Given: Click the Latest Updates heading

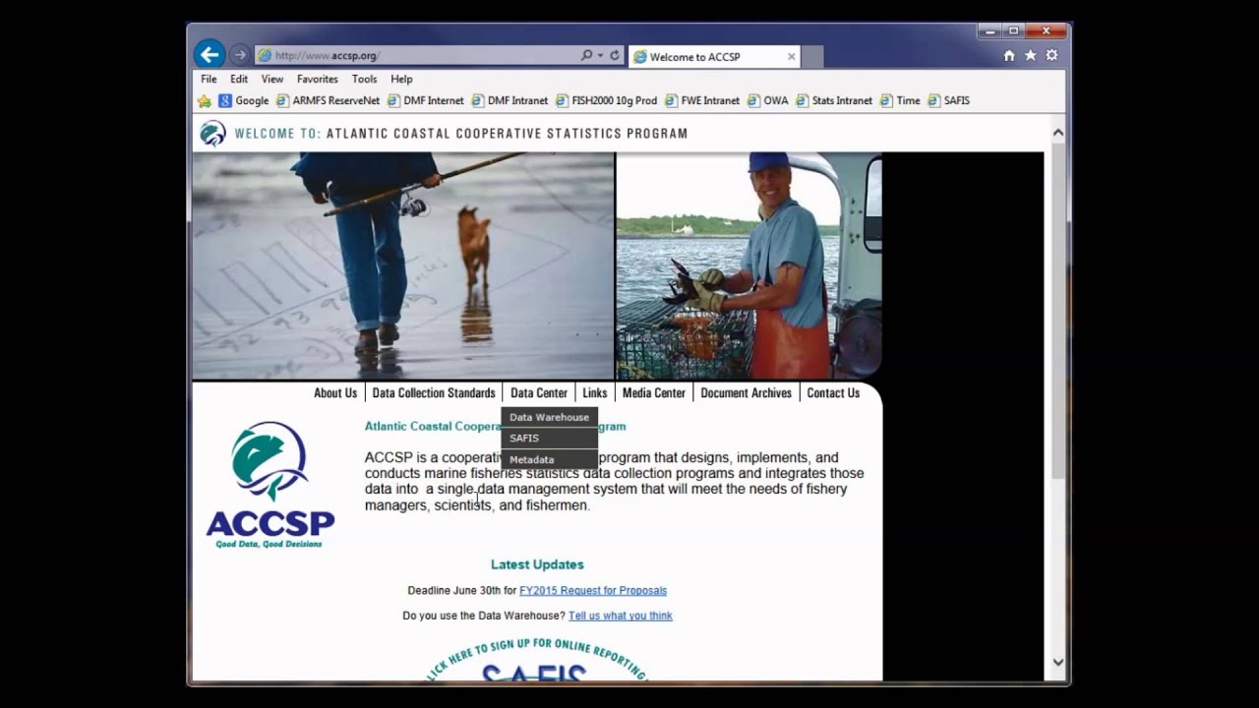Looking at the screenshot, I should click(537, 564).
